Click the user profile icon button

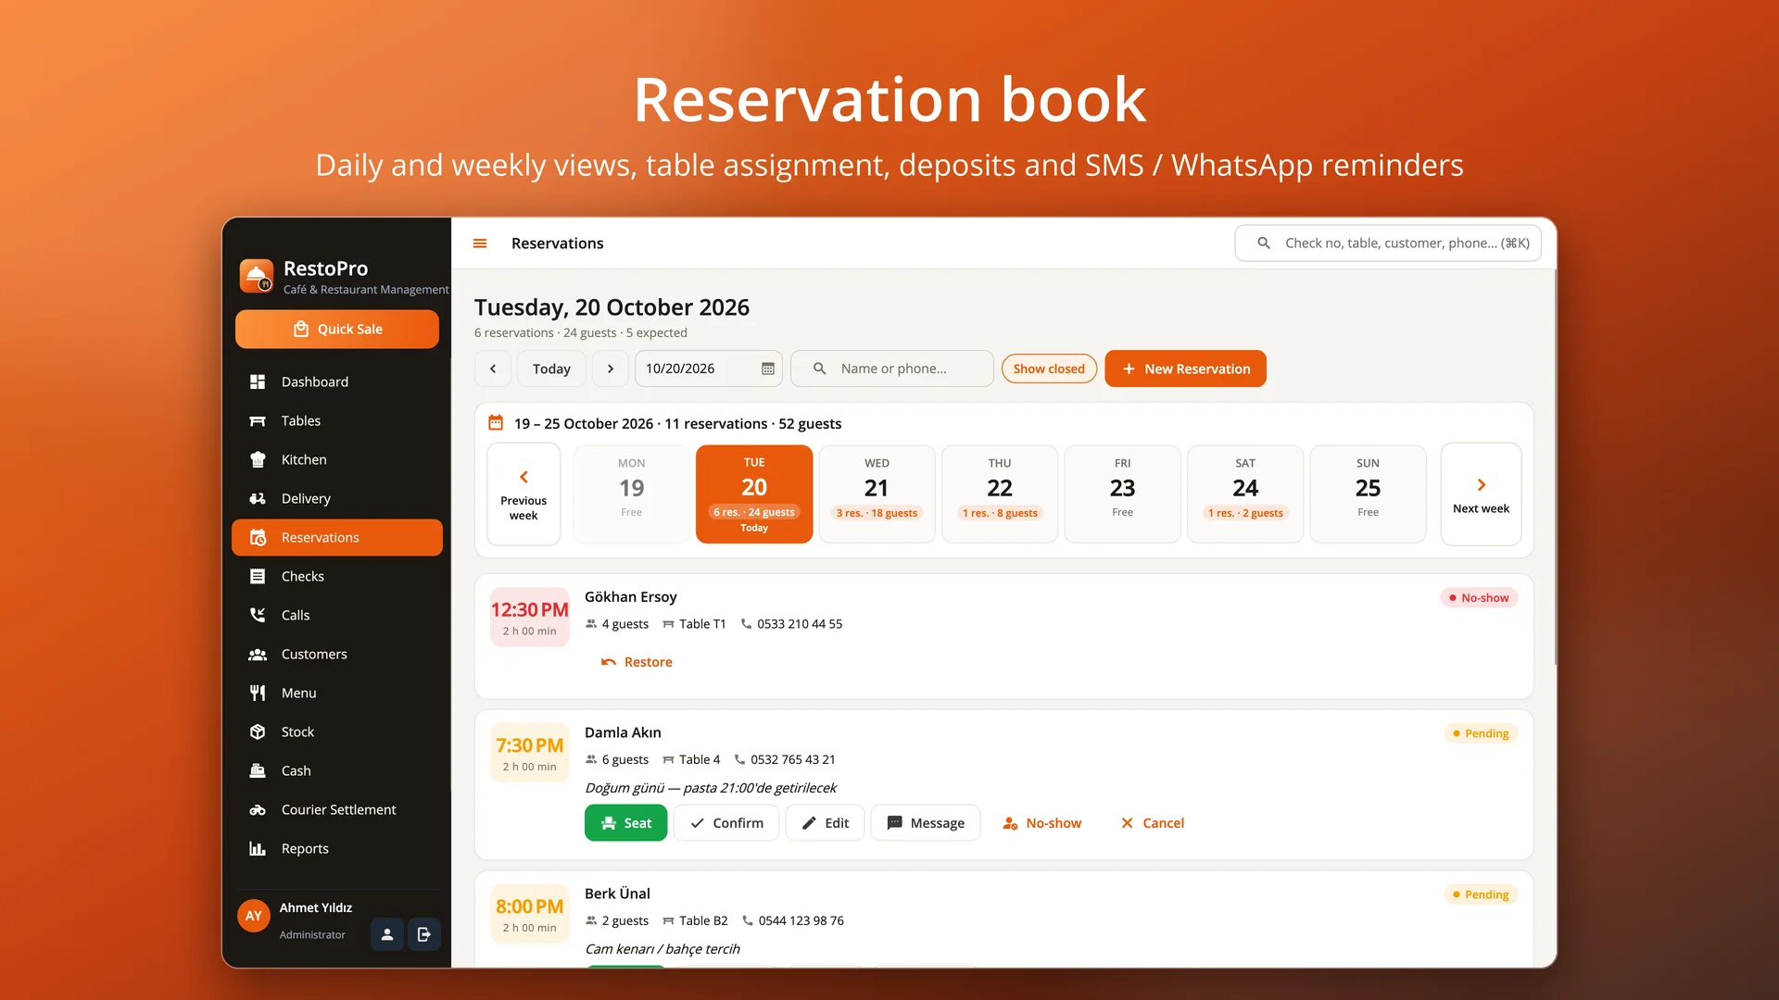[387, 934]
